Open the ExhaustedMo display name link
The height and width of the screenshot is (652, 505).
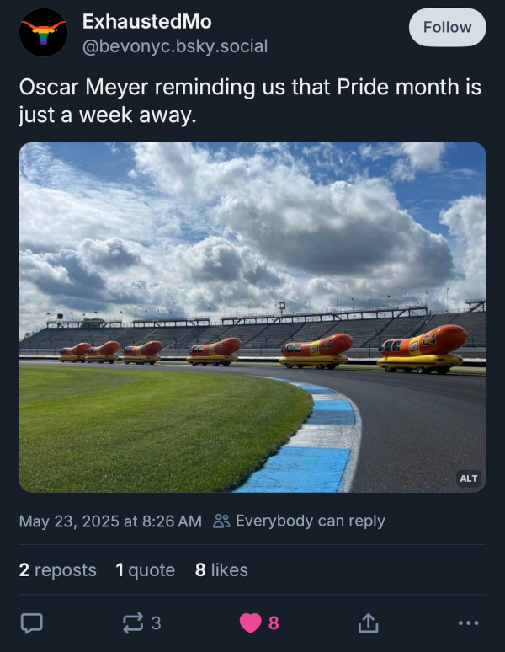click(x=146, y=22)
